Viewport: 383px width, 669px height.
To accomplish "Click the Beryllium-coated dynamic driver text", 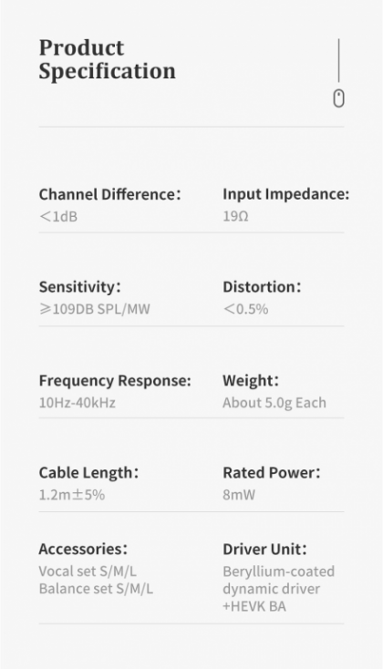I will [278, 581].
